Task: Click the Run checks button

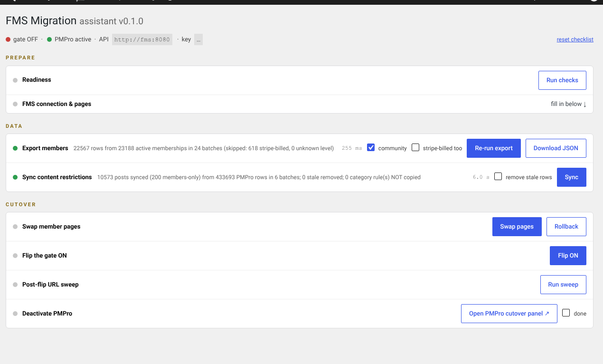Action: coord(562,80)
